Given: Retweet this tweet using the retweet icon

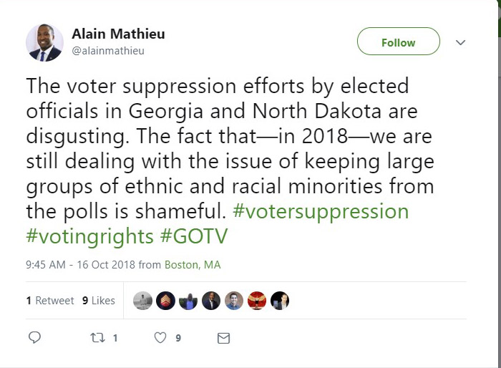Looking at the screenshot, I should pos(97,337).
